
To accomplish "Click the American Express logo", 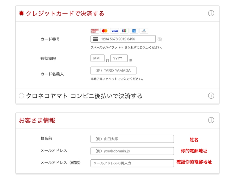I will point(134,31).
